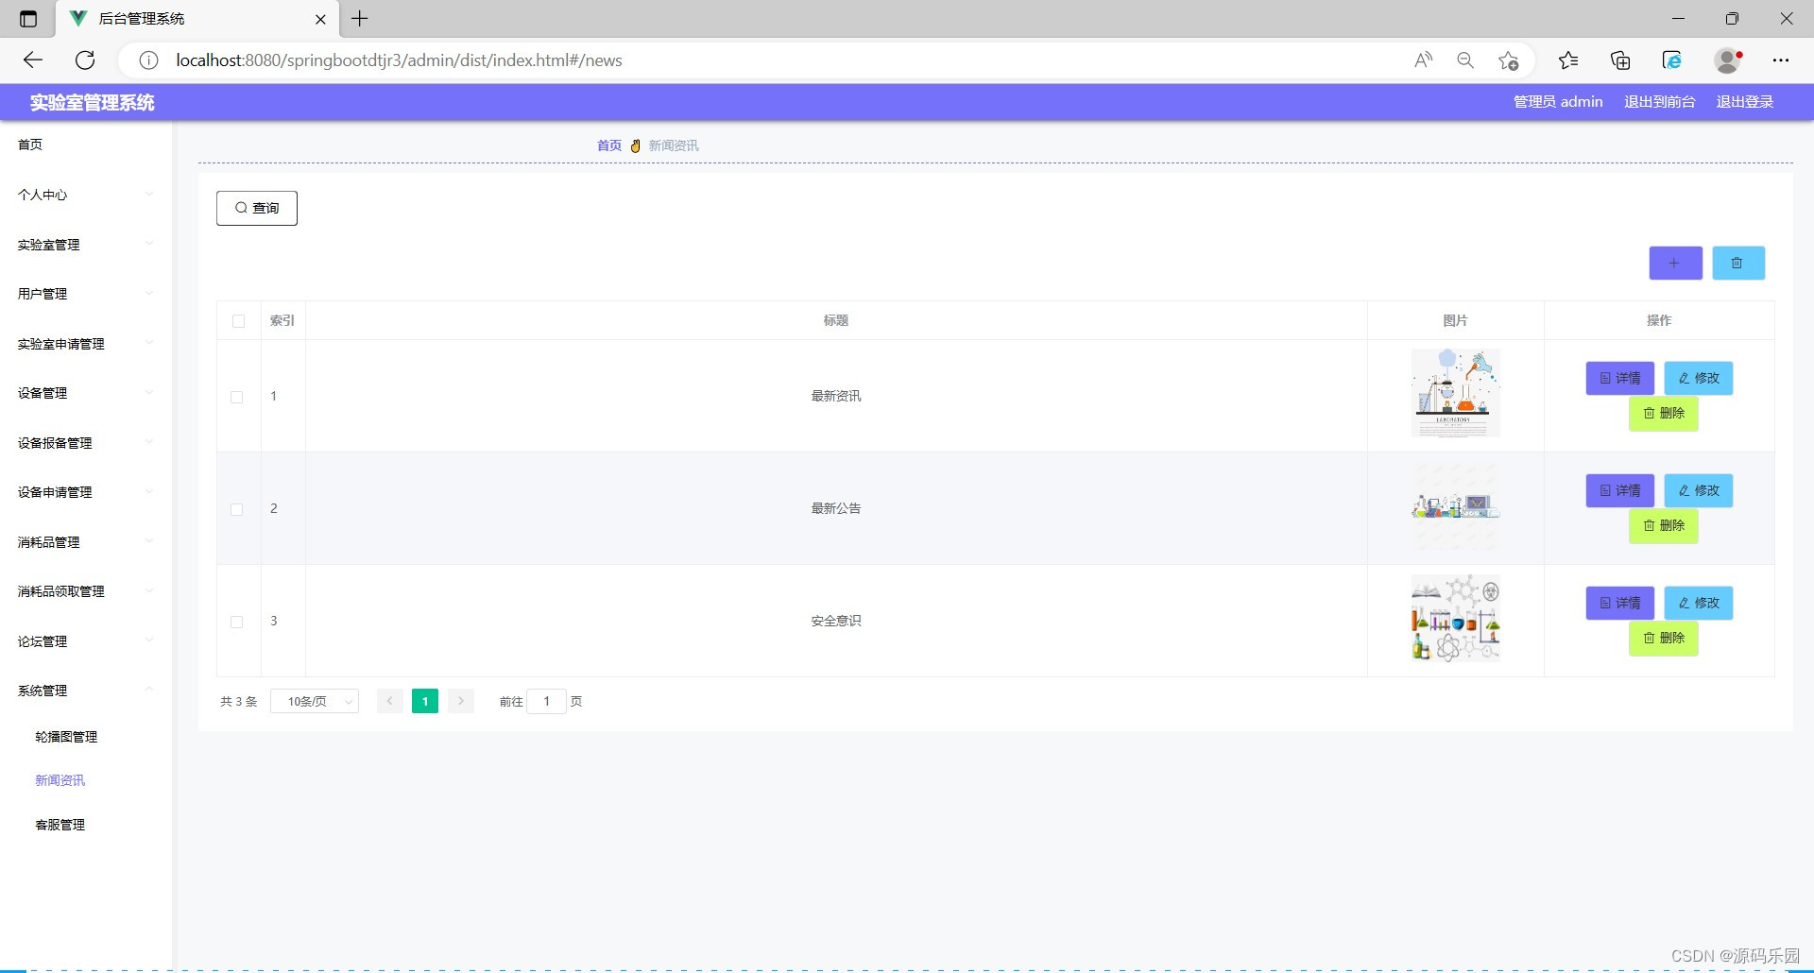
Task: Collapse the 系统管理 sidebar section
Action: coord(82,691)
